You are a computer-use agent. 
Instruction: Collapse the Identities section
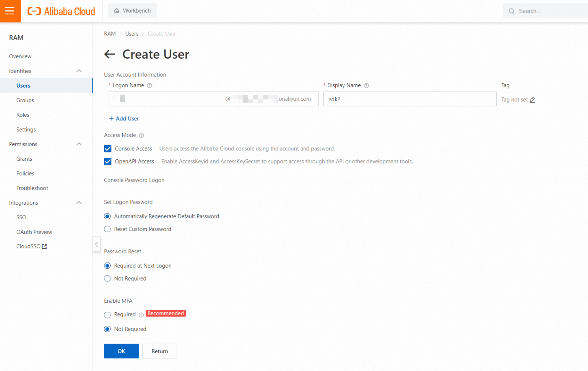79,71
